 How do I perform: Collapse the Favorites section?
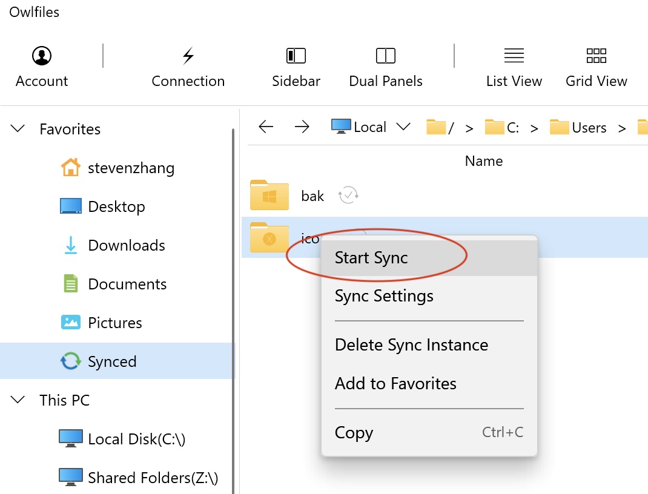[18, 128]
